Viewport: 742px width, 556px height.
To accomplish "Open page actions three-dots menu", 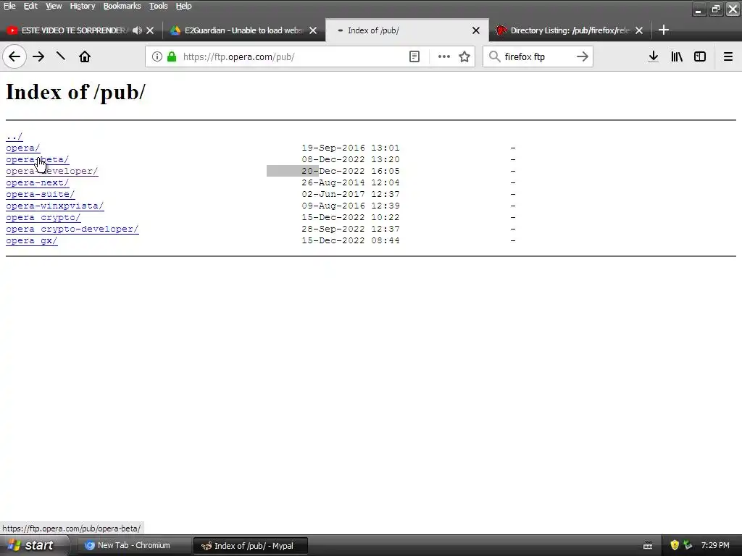I will (x=443, y=56).
